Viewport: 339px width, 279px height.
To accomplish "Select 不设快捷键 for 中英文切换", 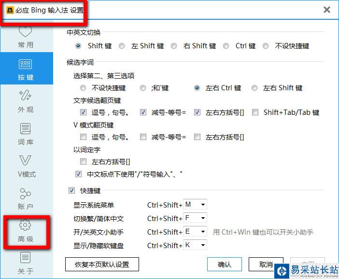I will [266, 46].
